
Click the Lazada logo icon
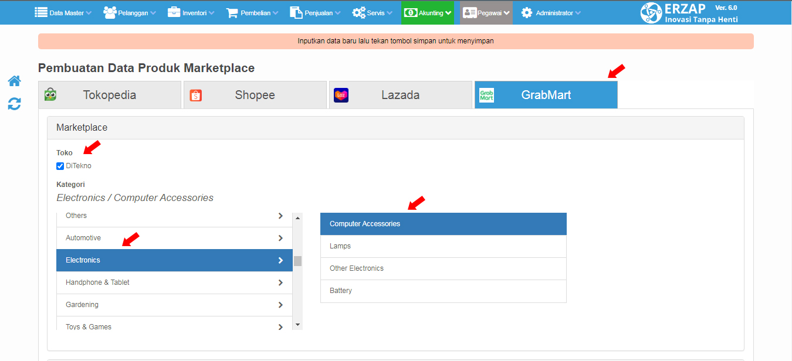click(341, 95)
